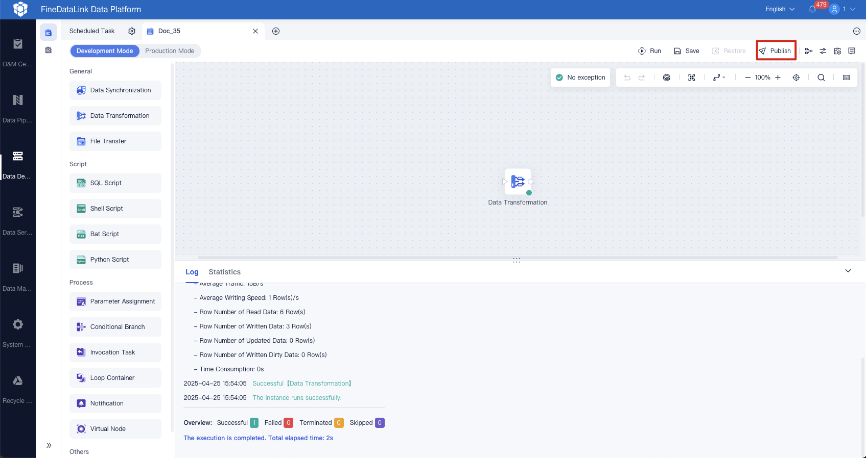Image resolution: width=866 pixels, height=458 pixels.
Task: Click the Run button
Action: (x=649, y=51)
